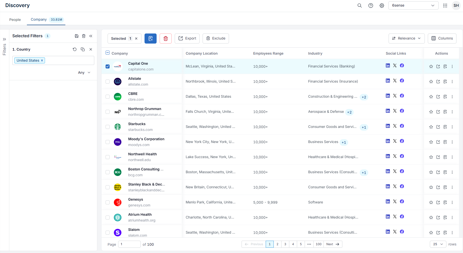Change the 25 rows per page dropdown
The image size is (463, 253).
click(x=438, y=244)
